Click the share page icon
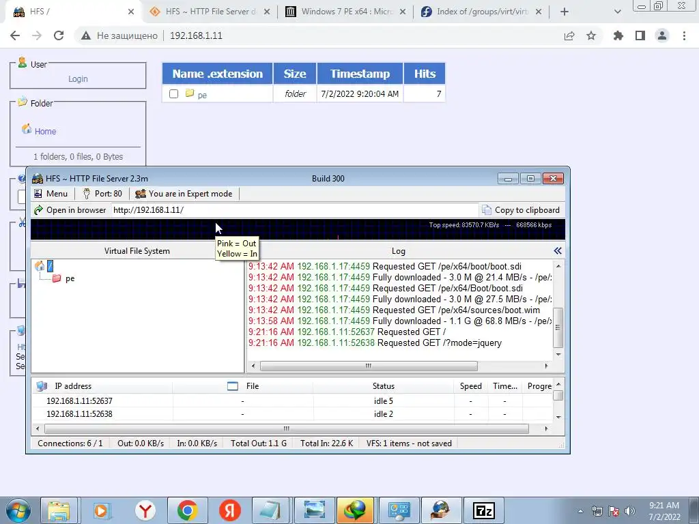Image resolution: width=699 pixels, height=524 pixels. (569, 35)
